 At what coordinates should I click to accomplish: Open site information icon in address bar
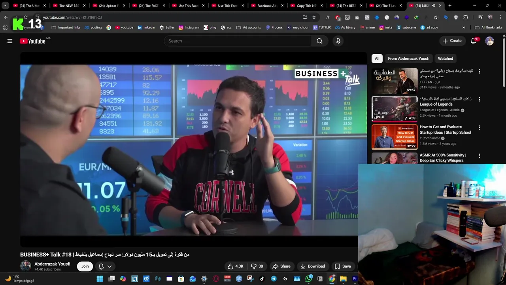38,17
